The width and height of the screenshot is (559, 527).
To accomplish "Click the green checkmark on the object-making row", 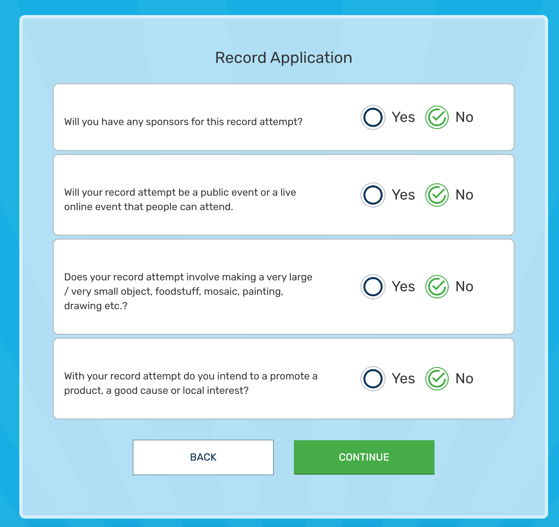I will tap(436, 287).
